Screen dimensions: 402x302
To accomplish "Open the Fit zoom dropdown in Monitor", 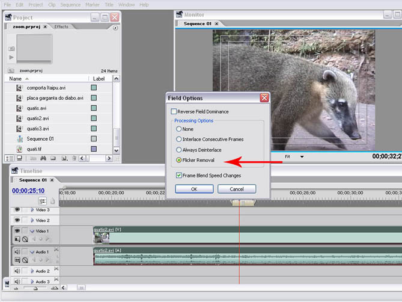I will pyautogui.click(x=301, y=156).
